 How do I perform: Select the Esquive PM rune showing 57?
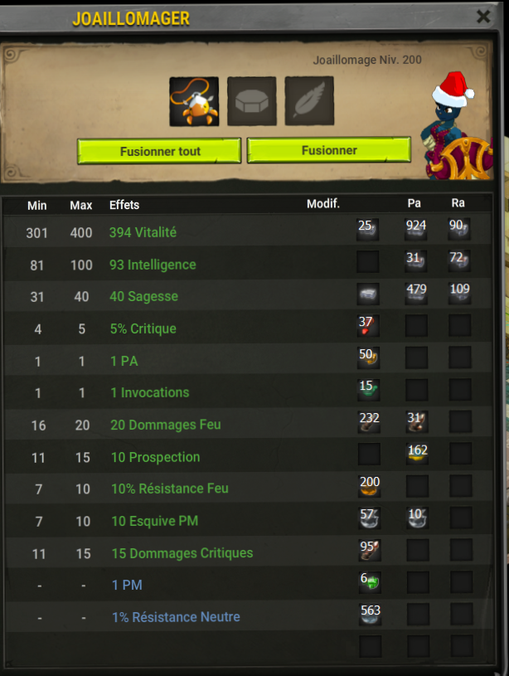click(370, 518)
